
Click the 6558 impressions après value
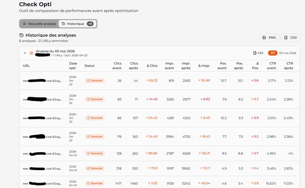click(x=186, y=154)
